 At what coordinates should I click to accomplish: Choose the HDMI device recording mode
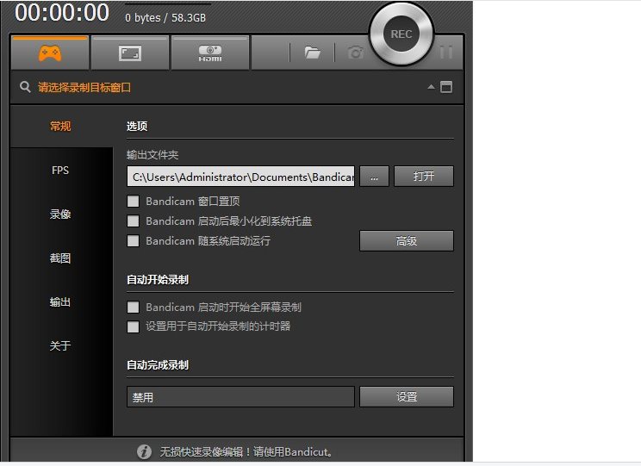[x=210, y=53]
